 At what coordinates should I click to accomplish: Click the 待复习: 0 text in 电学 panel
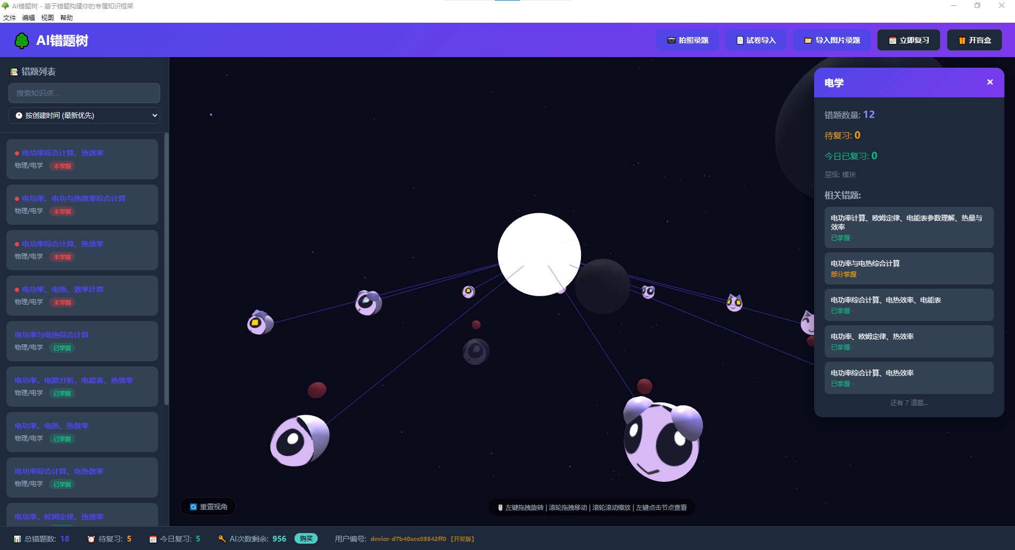843,135
